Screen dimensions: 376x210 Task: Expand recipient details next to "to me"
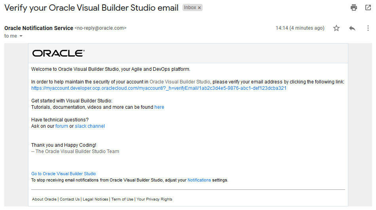click(21, 36)
